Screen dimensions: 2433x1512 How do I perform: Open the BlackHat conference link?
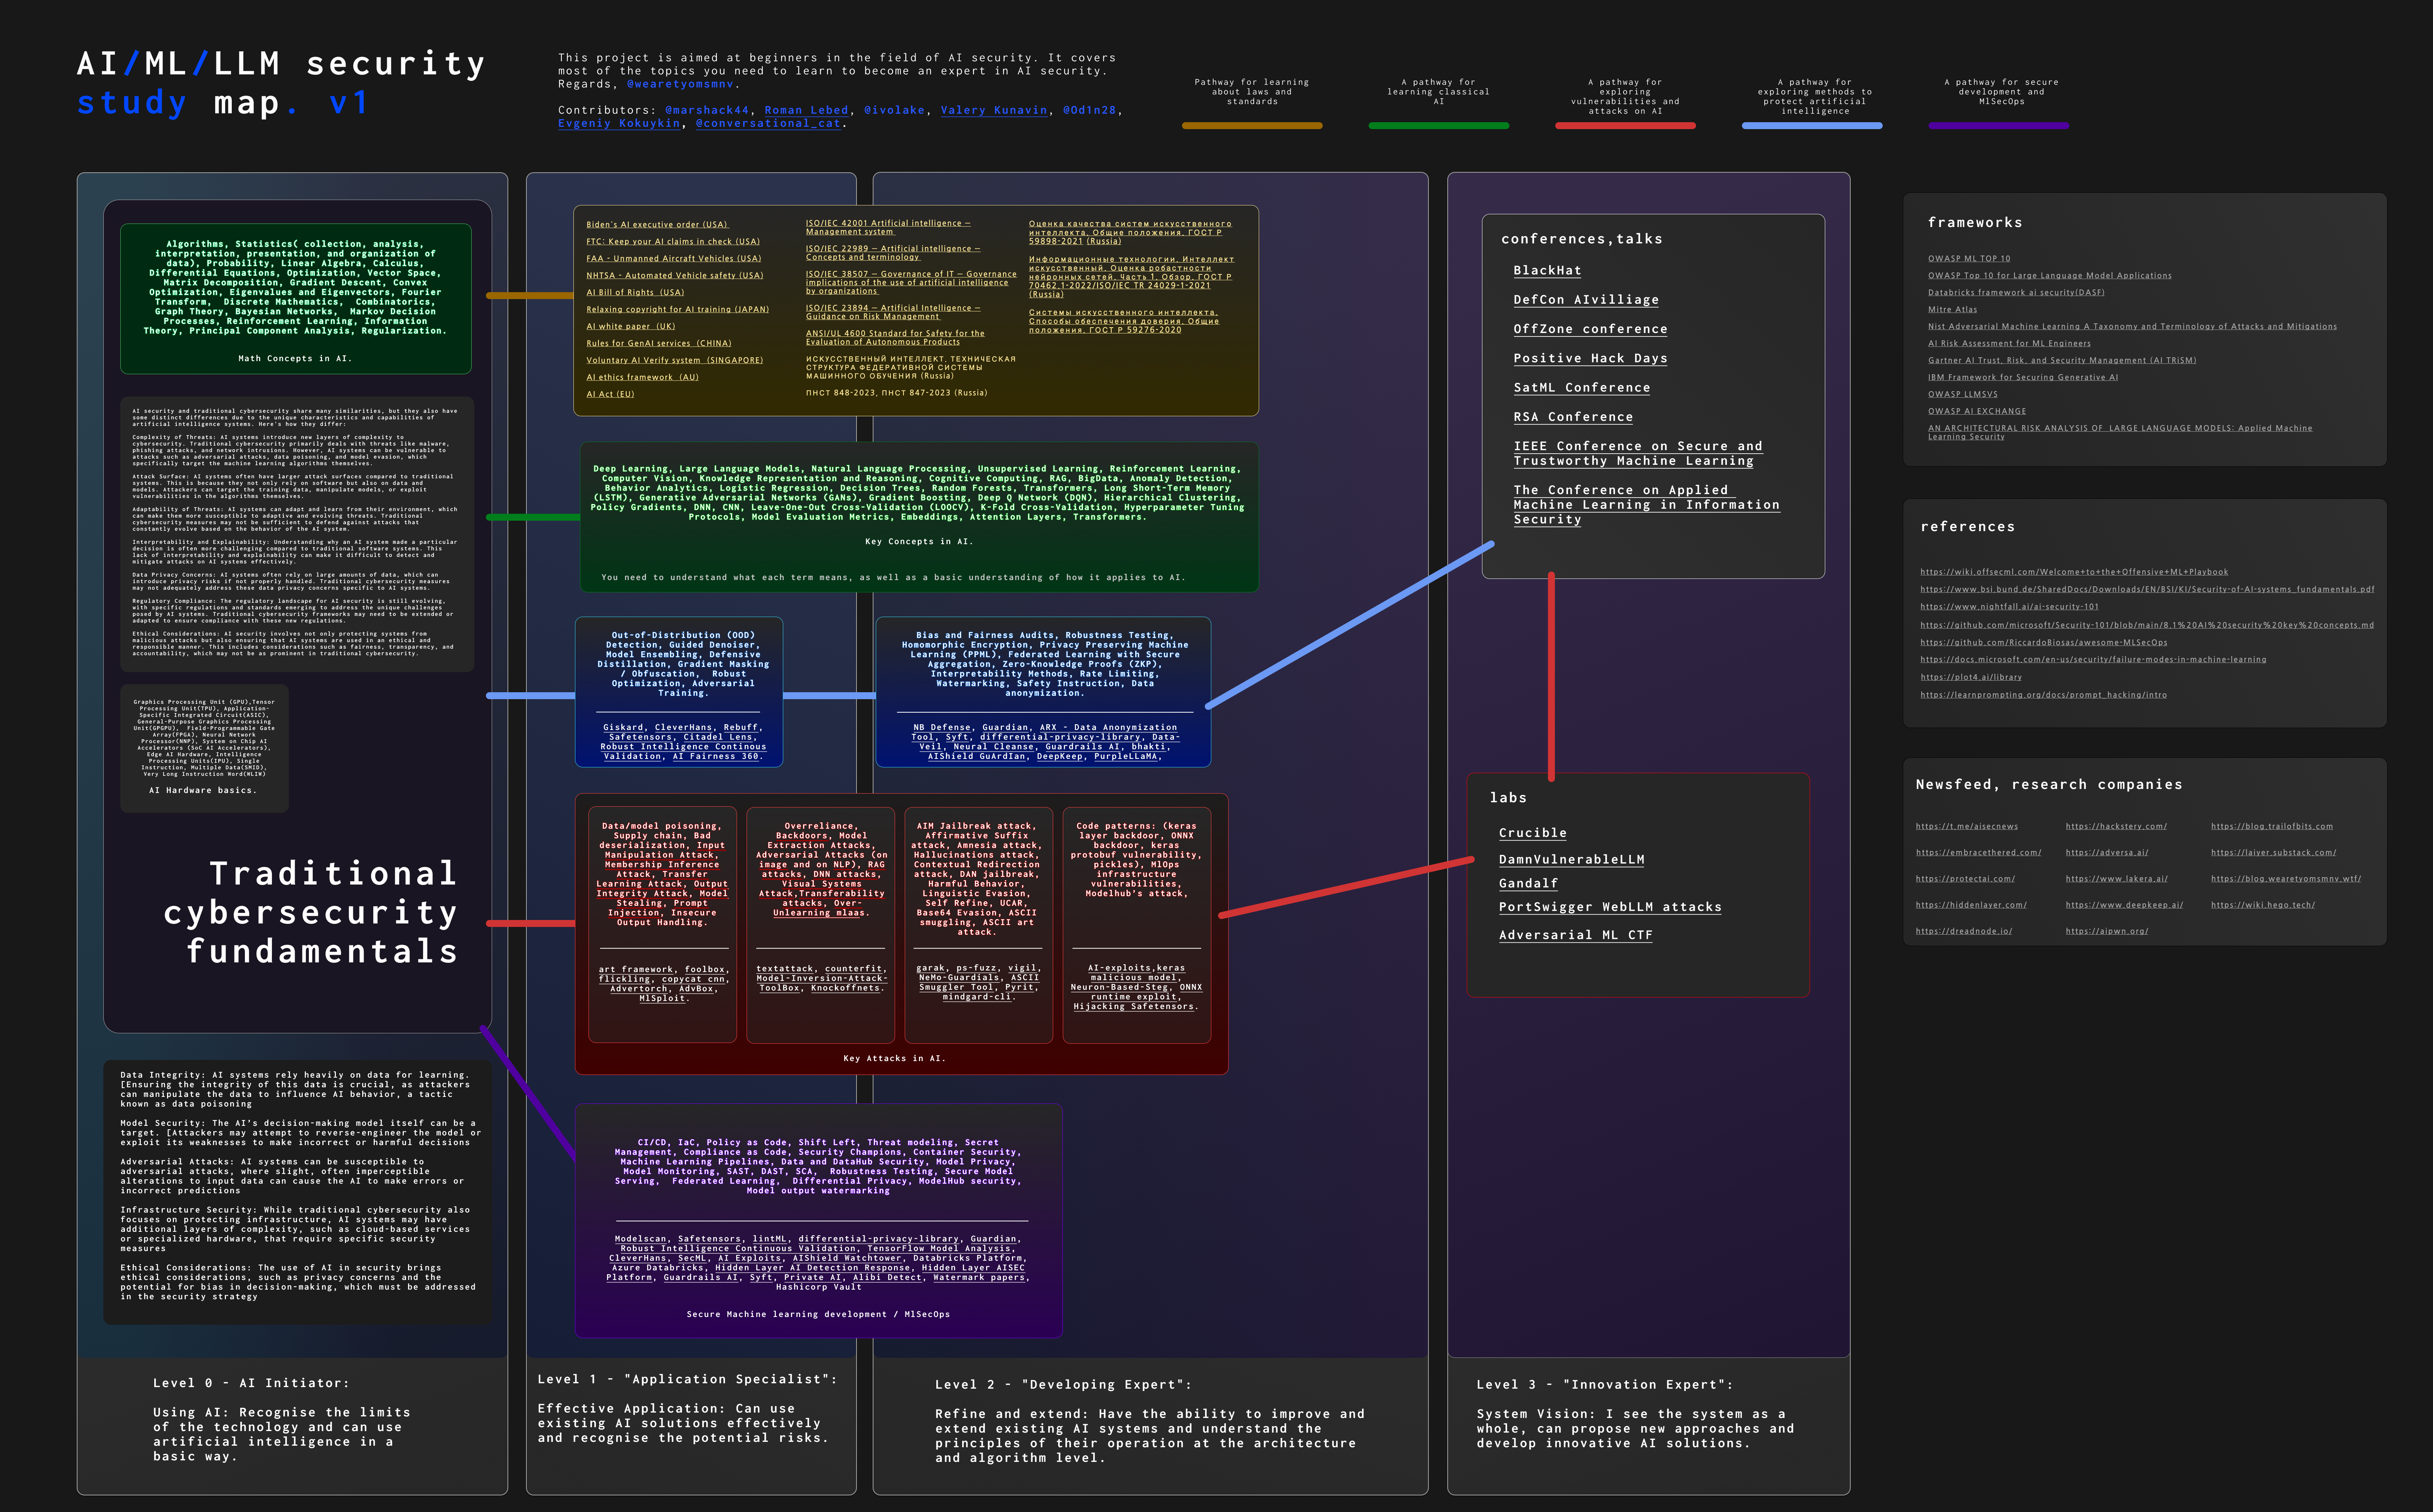[1548, 270]
